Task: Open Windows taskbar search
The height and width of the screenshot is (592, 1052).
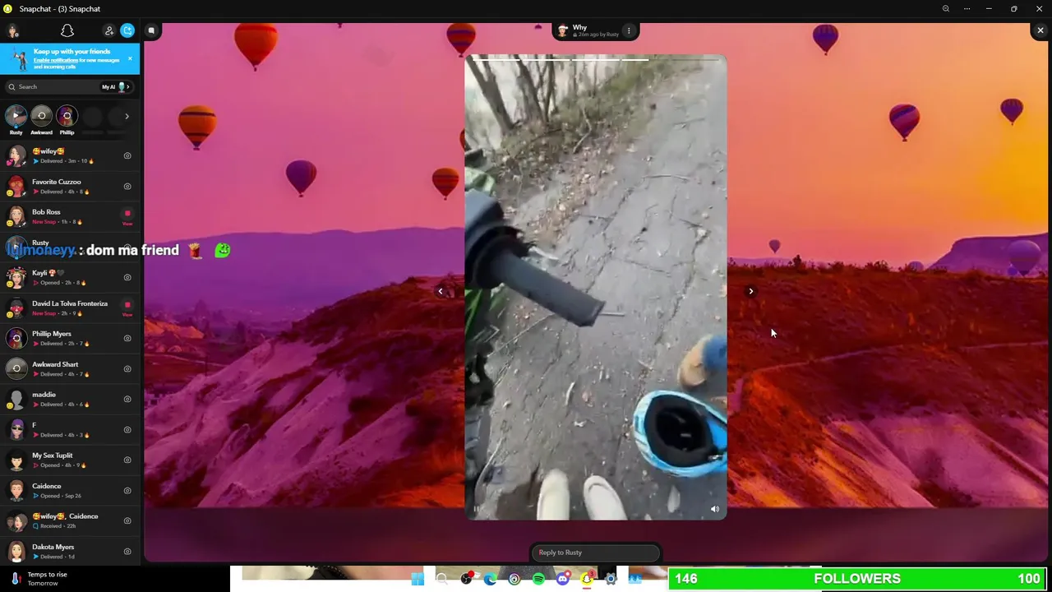Action: pyautogui.click(x=442, y=579)
